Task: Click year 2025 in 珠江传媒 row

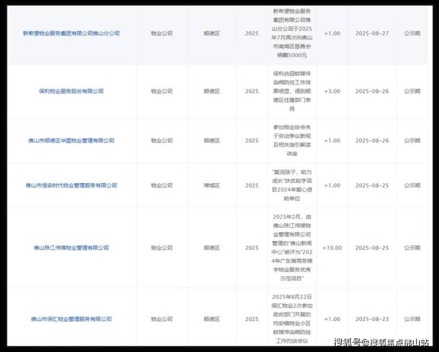Action: click(x=252, y=248)
